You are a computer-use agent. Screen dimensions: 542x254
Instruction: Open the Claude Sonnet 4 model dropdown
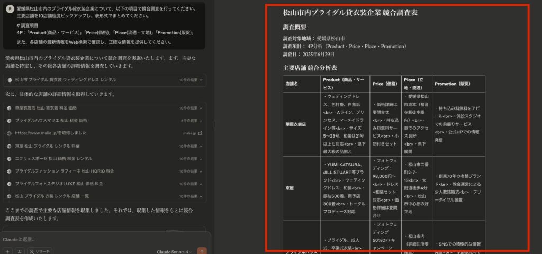[x=174, y=251]
